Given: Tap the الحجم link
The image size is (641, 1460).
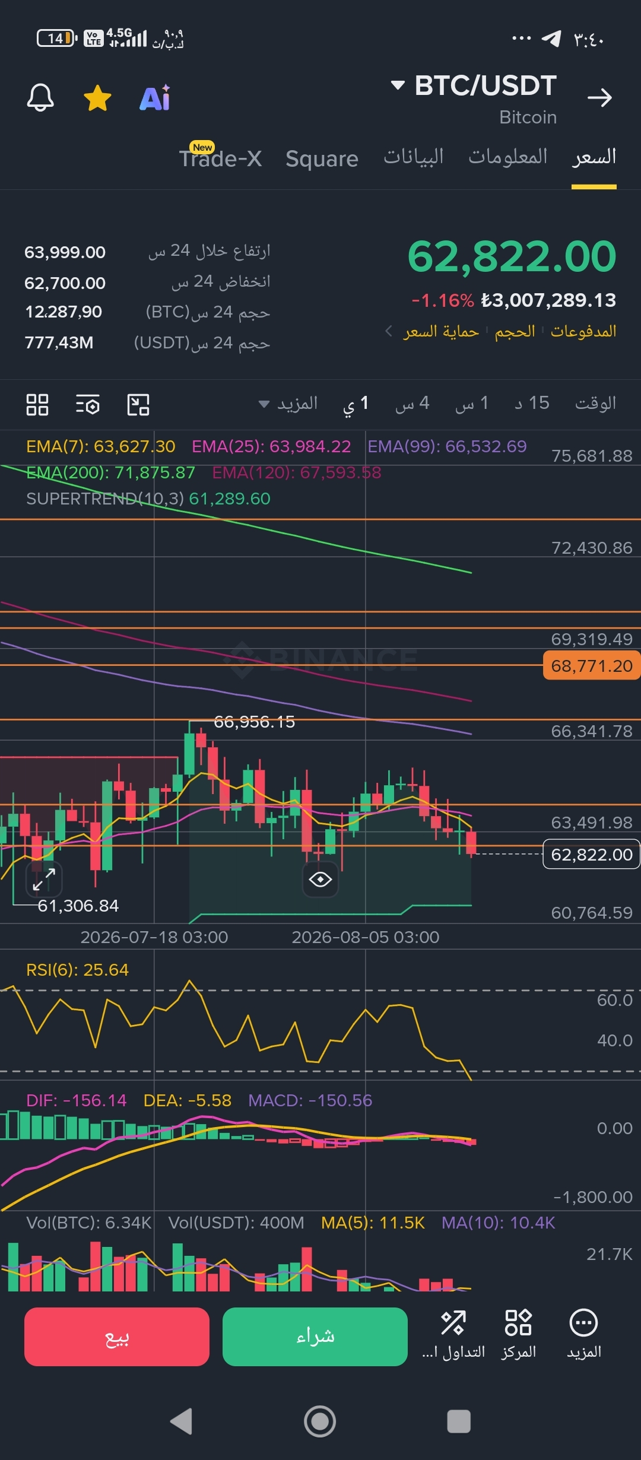Looking at the screenshot, I should pyautogui.click(x=515, y=331).
